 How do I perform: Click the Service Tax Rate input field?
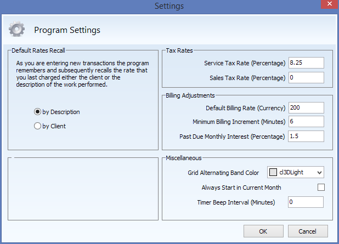306,63
